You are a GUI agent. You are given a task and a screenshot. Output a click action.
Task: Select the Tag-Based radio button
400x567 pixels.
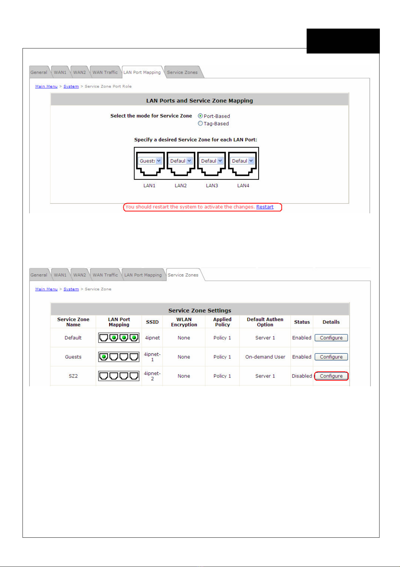tap(201, 123)
